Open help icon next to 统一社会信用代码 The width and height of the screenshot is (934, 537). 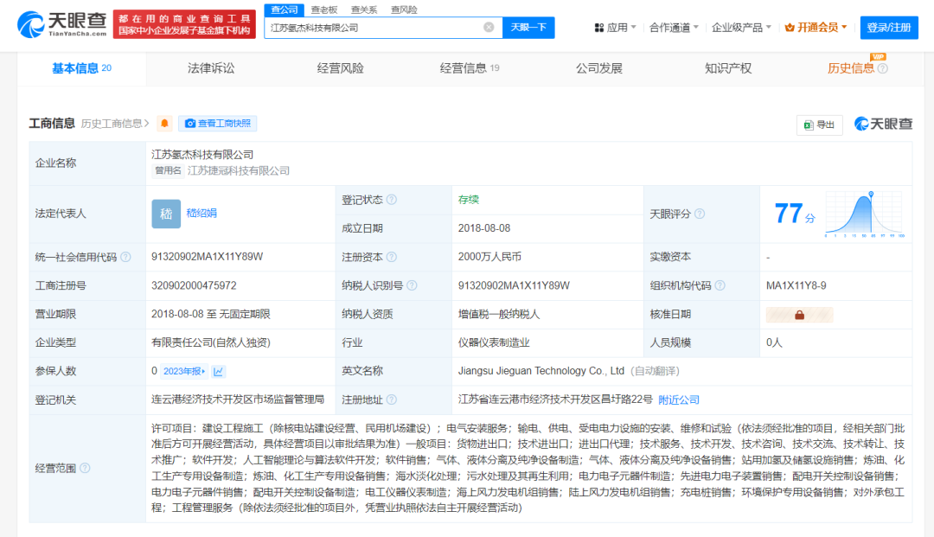[125, 257]
